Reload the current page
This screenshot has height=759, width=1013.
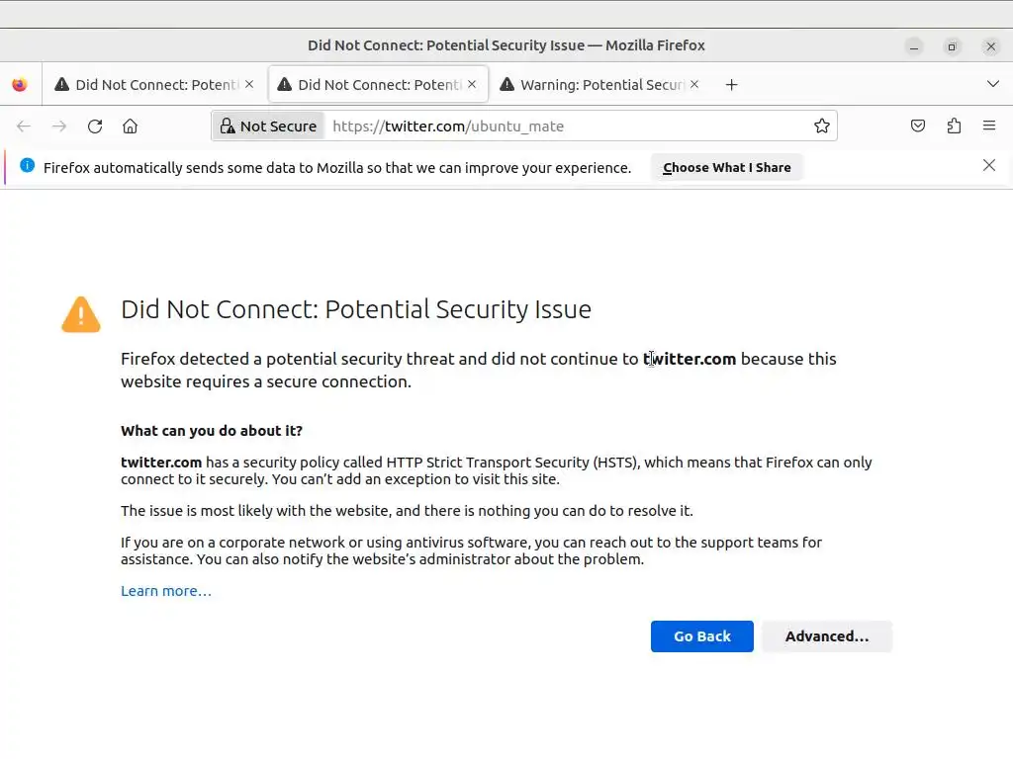pyautogui.click(x=95, y=126)
